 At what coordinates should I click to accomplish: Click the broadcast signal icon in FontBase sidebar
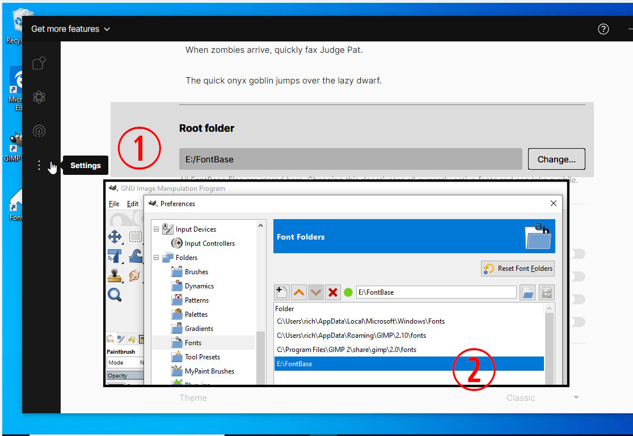(39, 131)
